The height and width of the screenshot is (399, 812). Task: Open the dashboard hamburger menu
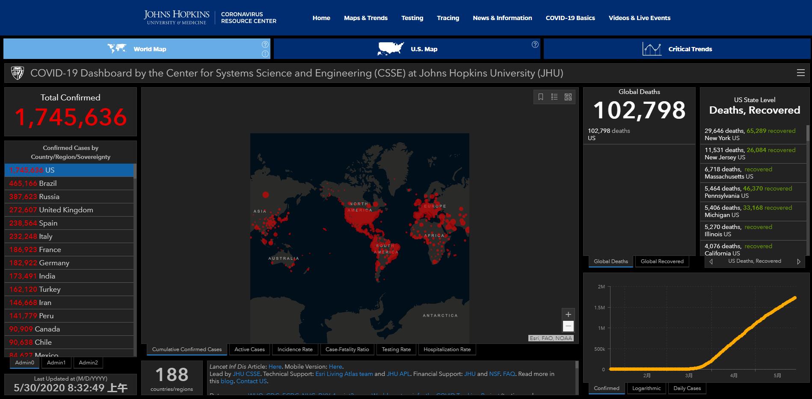801,73
